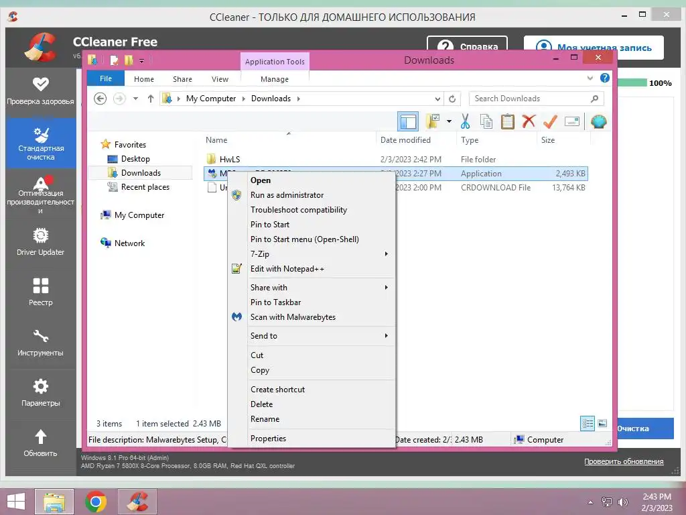
Task: Switch to the Share ribbon tab
Action: click(182, 79)
